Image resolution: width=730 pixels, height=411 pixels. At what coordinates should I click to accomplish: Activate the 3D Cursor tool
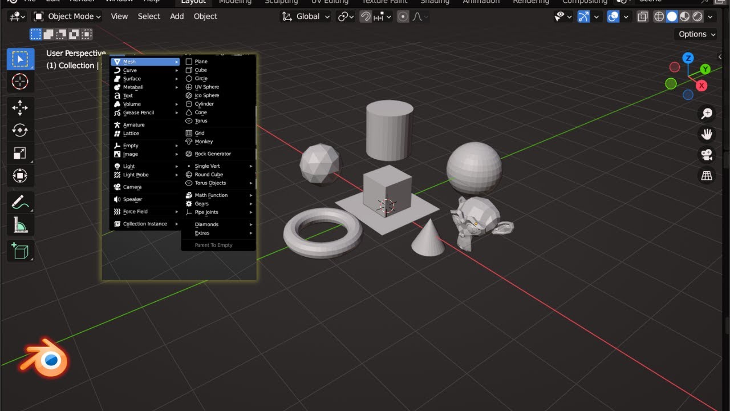tap(20, 82)
